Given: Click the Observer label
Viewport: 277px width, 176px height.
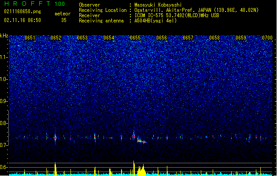Looking at the screenshot, I should [89, 5].
